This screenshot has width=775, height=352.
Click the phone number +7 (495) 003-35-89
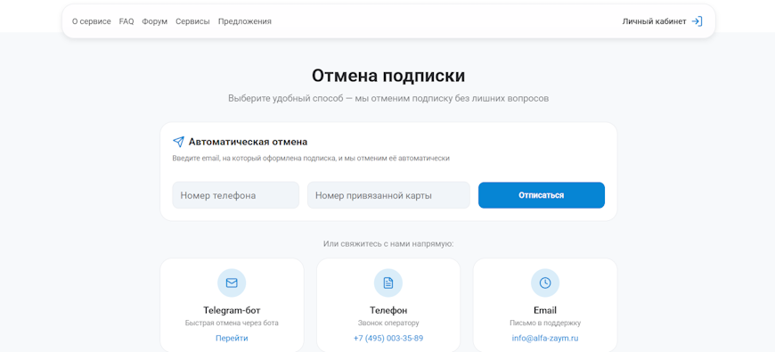click(x=388, y=338)
